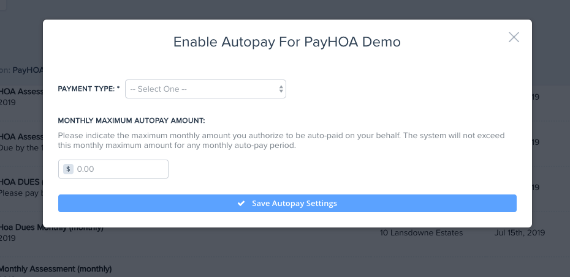Screen dimensions: 570x277
Task: Click the first 'HOA Assess' row behind dialog
Action: click(21, 92)
